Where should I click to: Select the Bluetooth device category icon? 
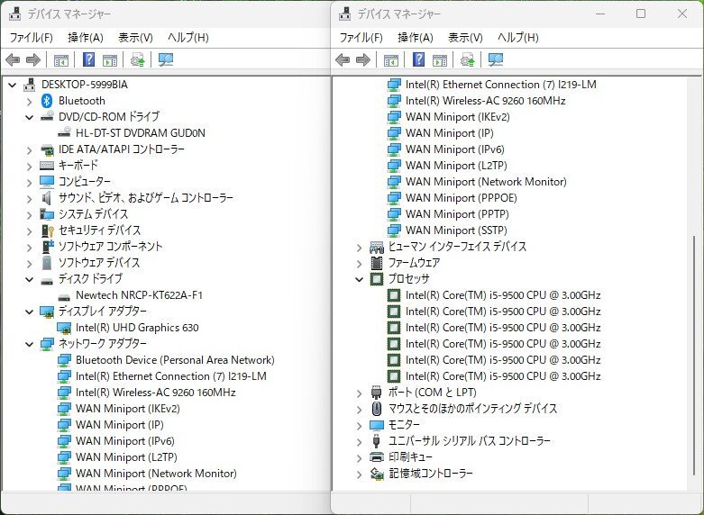[47, 101]
